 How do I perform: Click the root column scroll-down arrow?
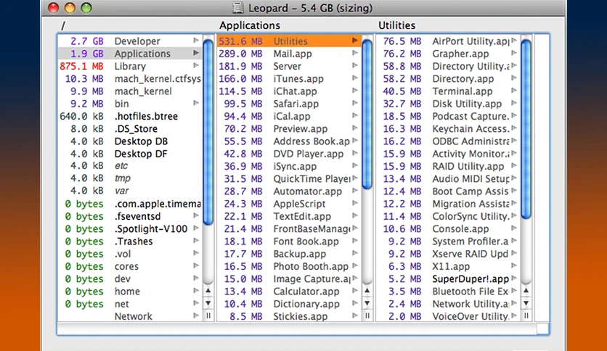tap(208, 303)
